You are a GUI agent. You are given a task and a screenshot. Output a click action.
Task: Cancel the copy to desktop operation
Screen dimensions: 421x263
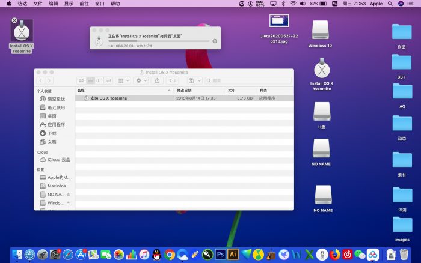[215, 41]
